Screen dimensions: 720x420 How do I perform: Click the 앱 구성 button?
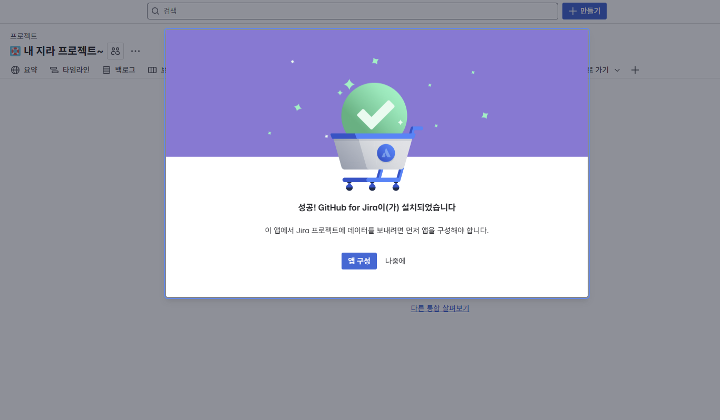click(x=359, y=261)
